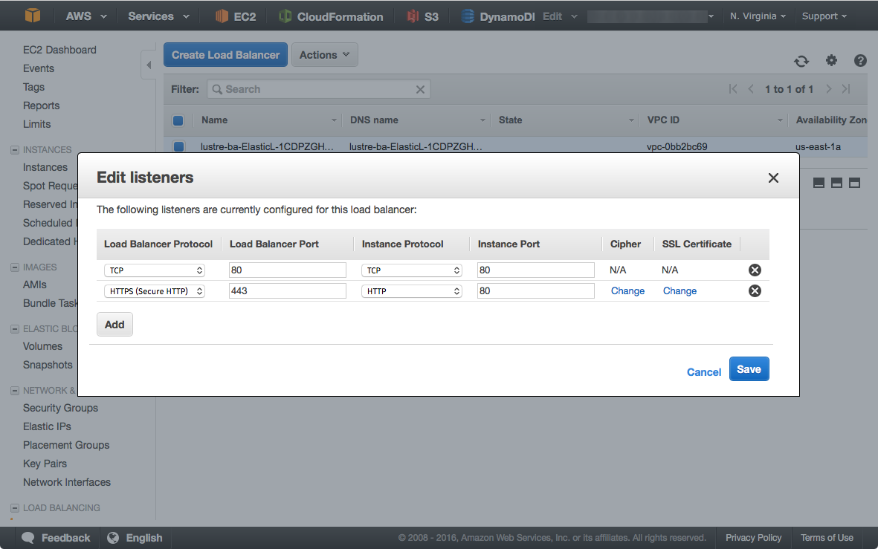Open the EC2 service shortcut icon
The width and height of the screenshot is (878, 549).
click(222, 16)
